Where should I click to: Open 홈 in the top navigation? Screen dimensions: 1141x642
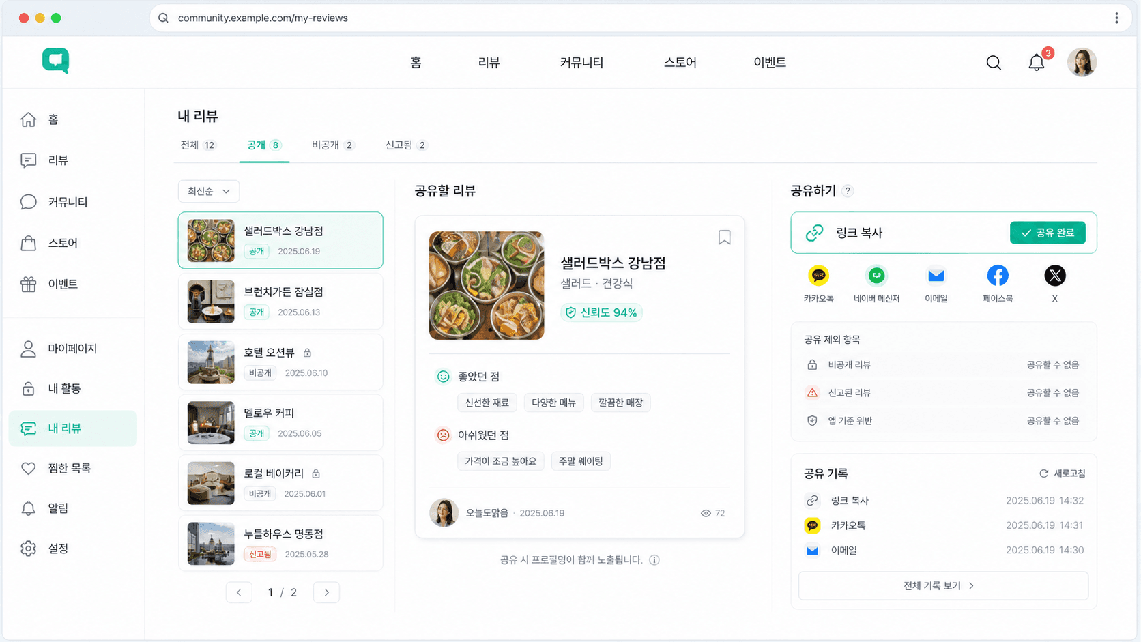pyautogui.click(x=416, y=63)
